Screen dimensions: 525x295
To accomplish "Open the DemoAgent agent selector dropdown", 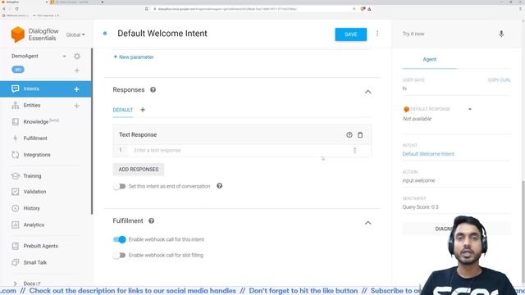I will pos(64,57).
